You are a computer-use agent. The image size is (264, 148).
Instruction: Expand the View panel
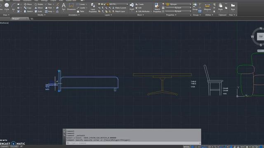tap(232, 15)
